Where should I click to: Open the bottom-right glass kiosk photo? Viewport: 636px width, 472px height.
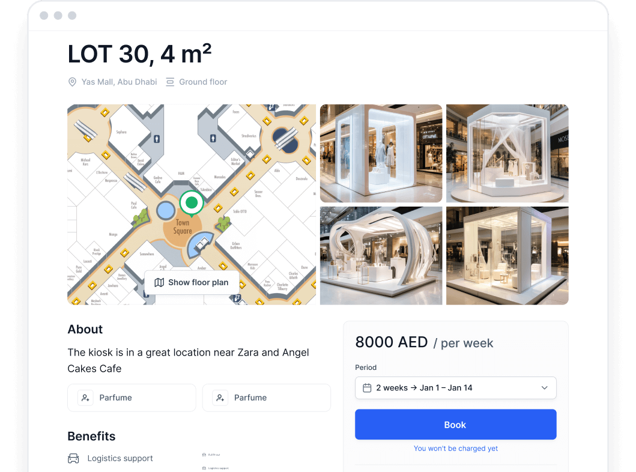pos(507,256)
